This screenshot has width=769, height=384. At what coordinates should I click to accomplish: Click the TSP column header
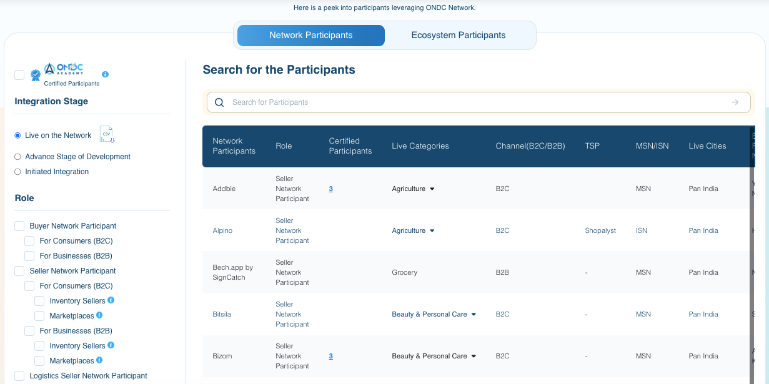click(592, 146)
